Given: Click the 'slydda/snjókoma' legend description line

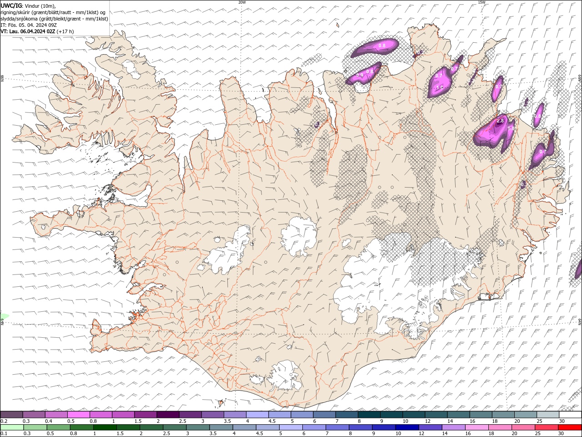Looking at the screenshot, I should [54, 19].
